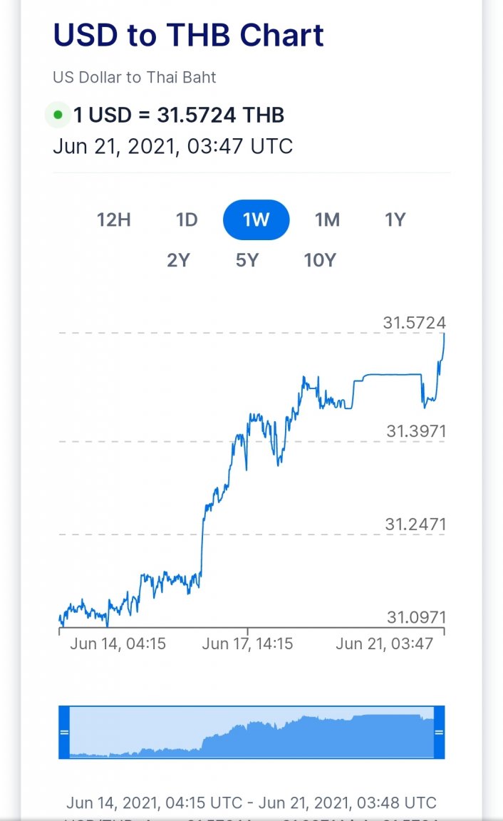Show the 1M chart period
503x821 pixels.
[x=327, y=220]
